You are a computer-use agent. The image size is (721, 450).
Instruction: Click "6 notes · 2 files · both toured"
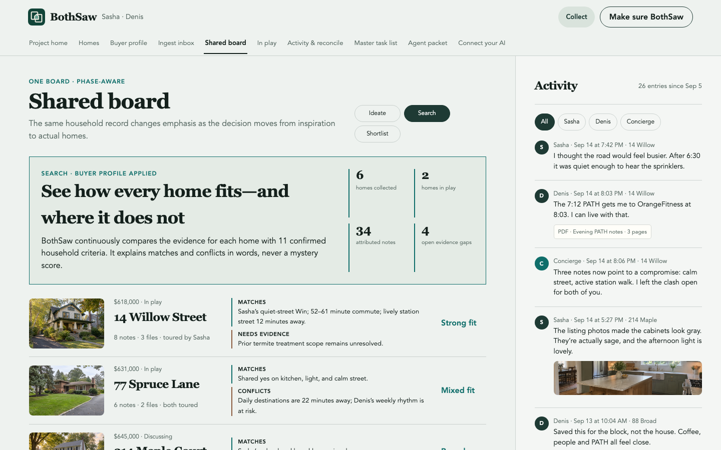tap(156, 405)
